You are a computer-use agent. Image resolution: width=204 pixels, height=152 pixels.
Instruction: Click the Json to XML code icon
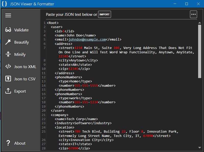pyautogui.click(x=8, y=67)
